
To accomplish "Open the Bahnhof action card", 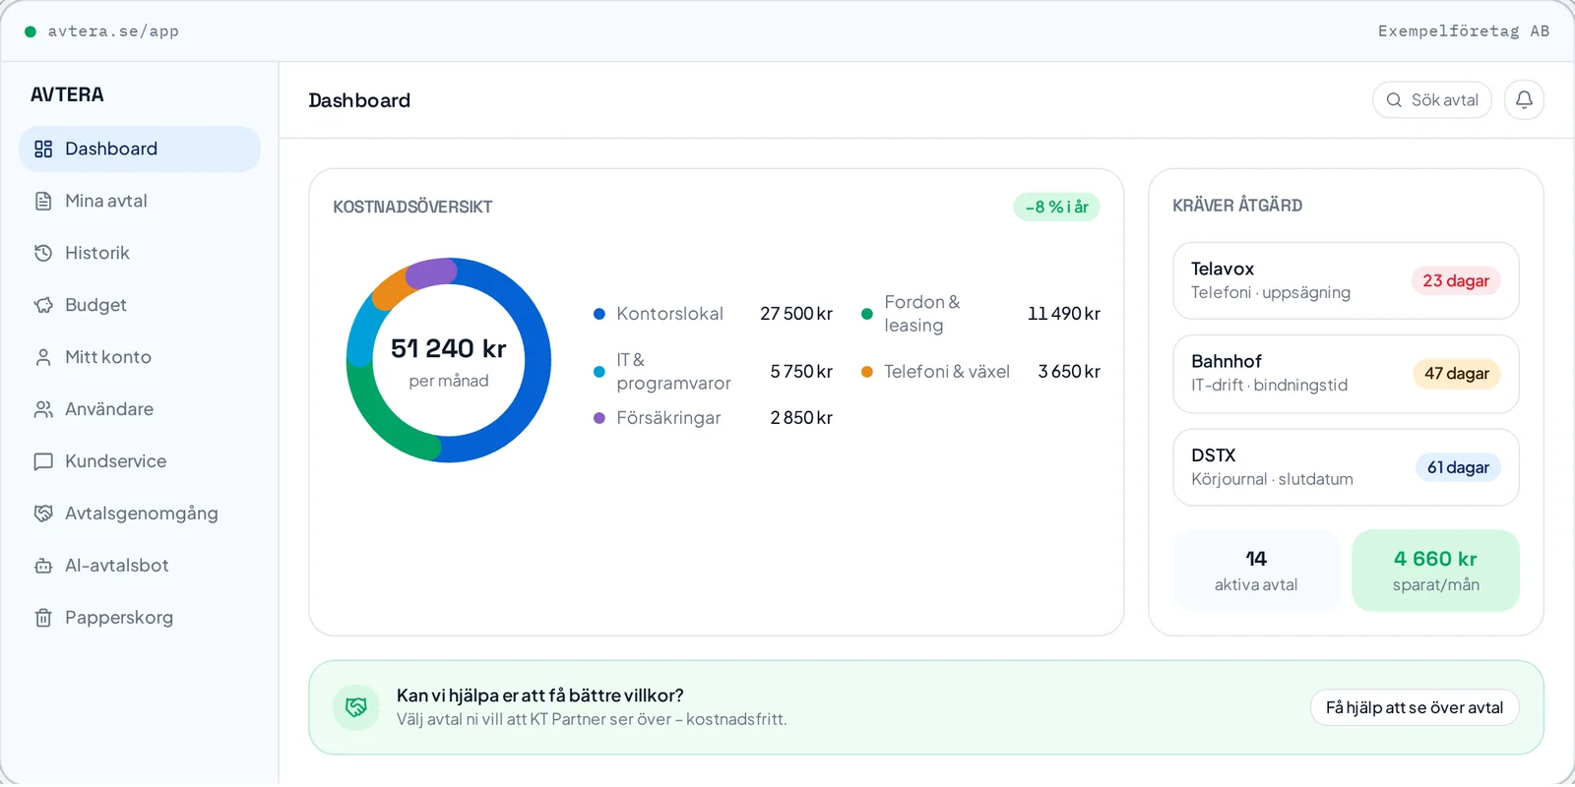I will point(1346,374).
